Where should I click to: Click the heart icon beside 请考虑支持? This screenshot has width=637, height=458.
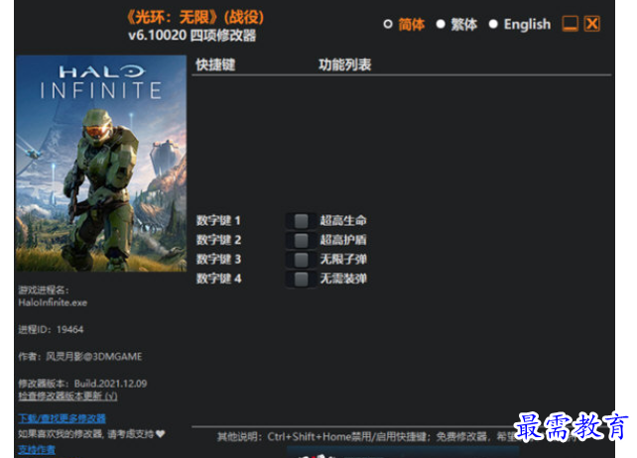pyautogui.click(x=161, y=434)
